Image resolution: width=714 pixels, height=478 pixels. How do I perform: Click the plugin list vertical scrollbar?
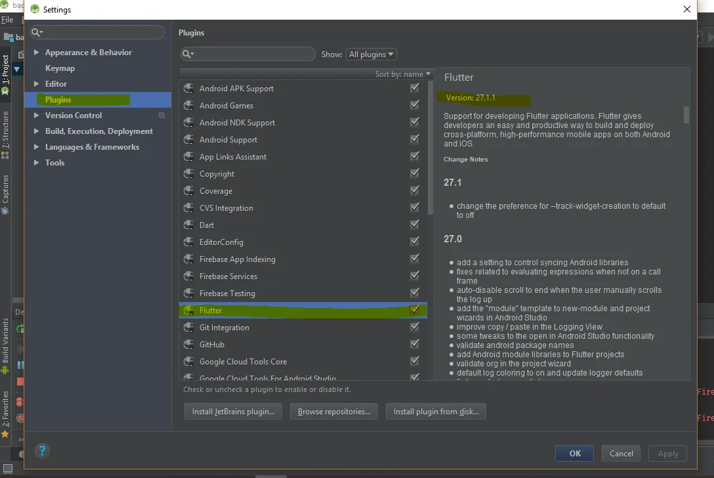pyautogui.click(x=430, y=148)
